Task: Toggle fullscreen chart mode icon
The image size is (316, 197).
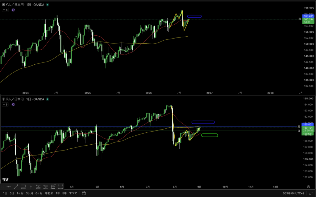Action: tap(311, 193)
